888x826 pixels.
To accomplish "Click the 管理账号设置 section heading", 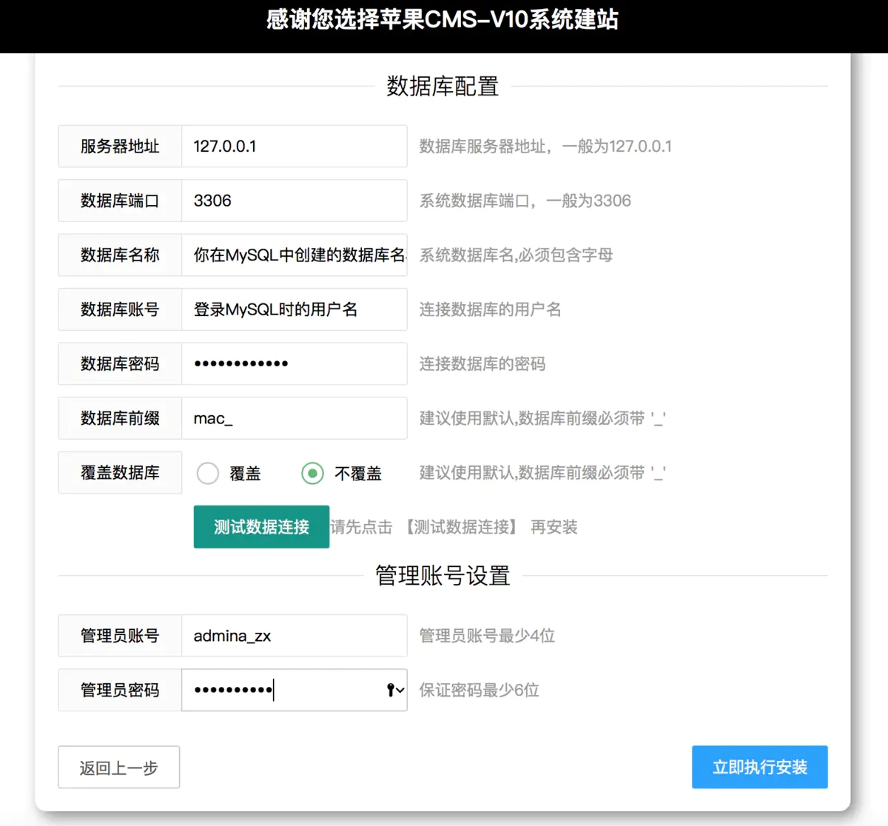I will click(443, 575).
